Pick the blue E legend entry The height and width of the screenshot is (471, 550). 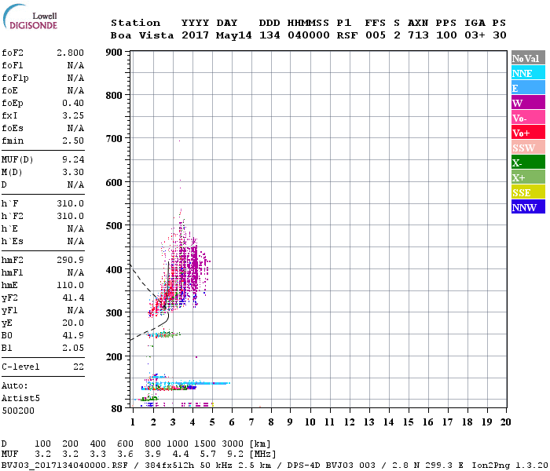[x=528, y=88]
